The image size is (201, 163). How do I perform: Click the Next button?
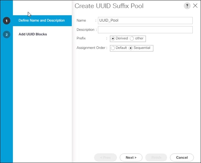[131, 158]
